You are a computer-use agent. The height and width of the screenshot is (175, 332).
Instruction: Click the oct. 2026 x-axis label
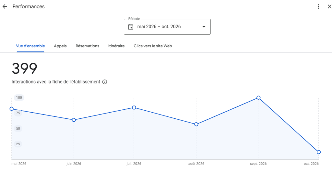[x=311, y=164]
